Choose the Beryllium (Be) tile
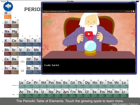Screen dimensions: 140x105 (15, 24)
